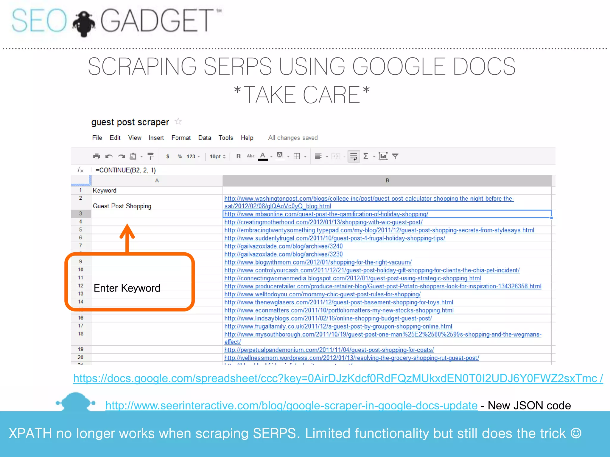Open the Format menu

[x=181, y=138]
